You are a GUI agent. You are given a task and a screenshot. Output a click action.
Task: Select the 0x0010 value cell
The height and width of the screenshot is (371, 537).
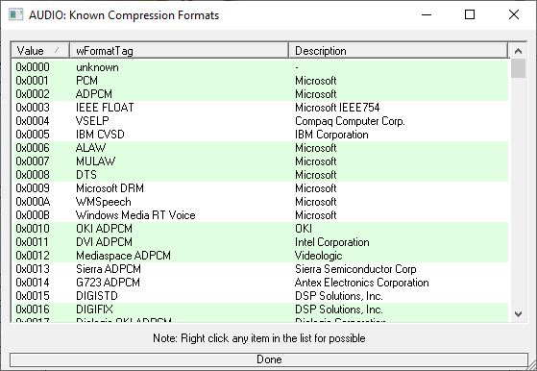(x=33, y=229)
